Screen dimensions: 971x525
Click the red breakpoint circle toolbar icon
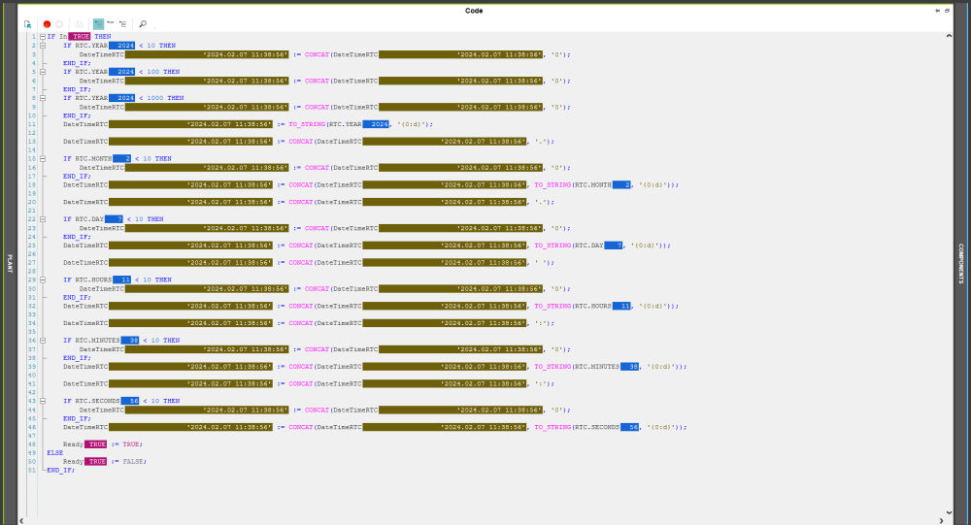[47, 23]
